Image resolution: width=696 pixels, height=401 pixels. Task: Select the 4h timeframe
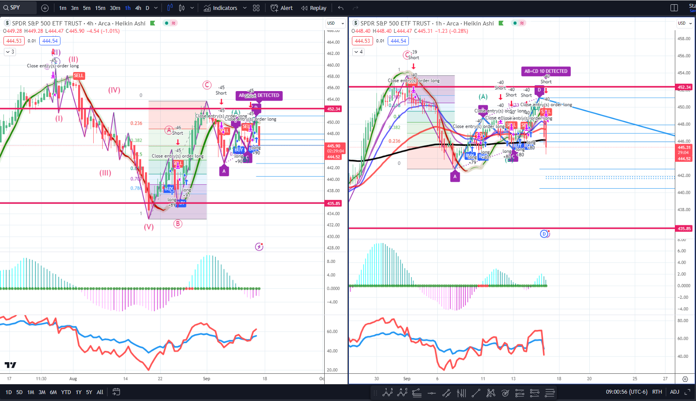pyautogui.click(x=138, y=8)
